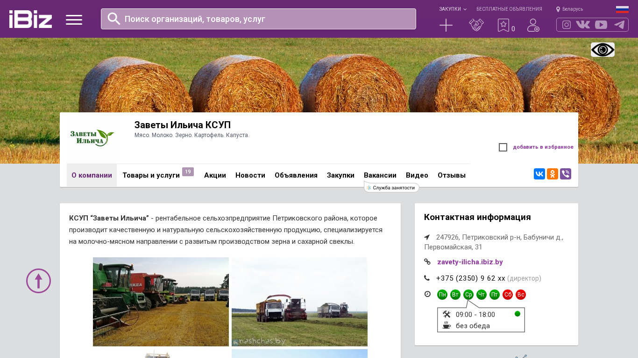
Task: Click the 19 items count badge
Action: tap(188, 172)
